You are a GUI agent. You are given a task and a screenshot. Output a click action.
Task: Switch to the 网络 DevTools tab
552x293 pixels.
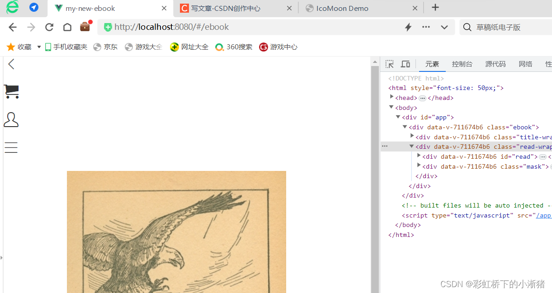tap(526, 64)
